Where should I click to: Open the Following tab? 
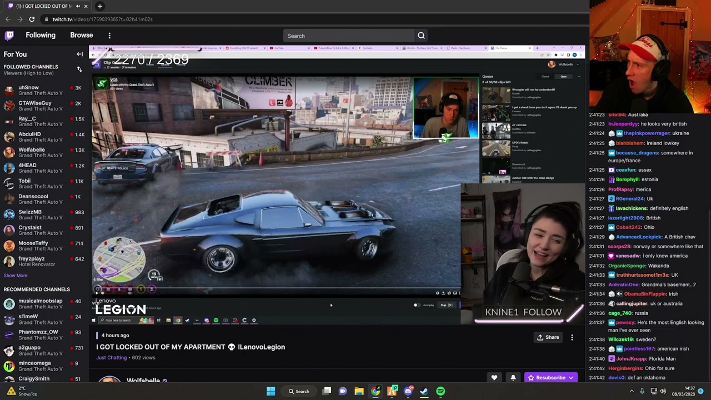(41, 35)
